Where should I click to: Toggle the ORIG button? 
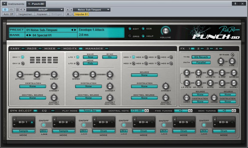pos(130,36)
